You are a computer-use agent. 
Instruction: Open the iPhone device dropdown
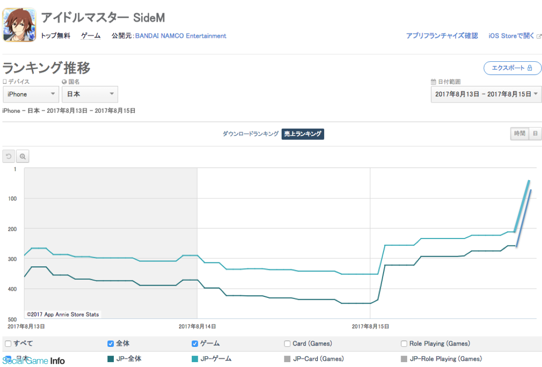coord(31,94)
